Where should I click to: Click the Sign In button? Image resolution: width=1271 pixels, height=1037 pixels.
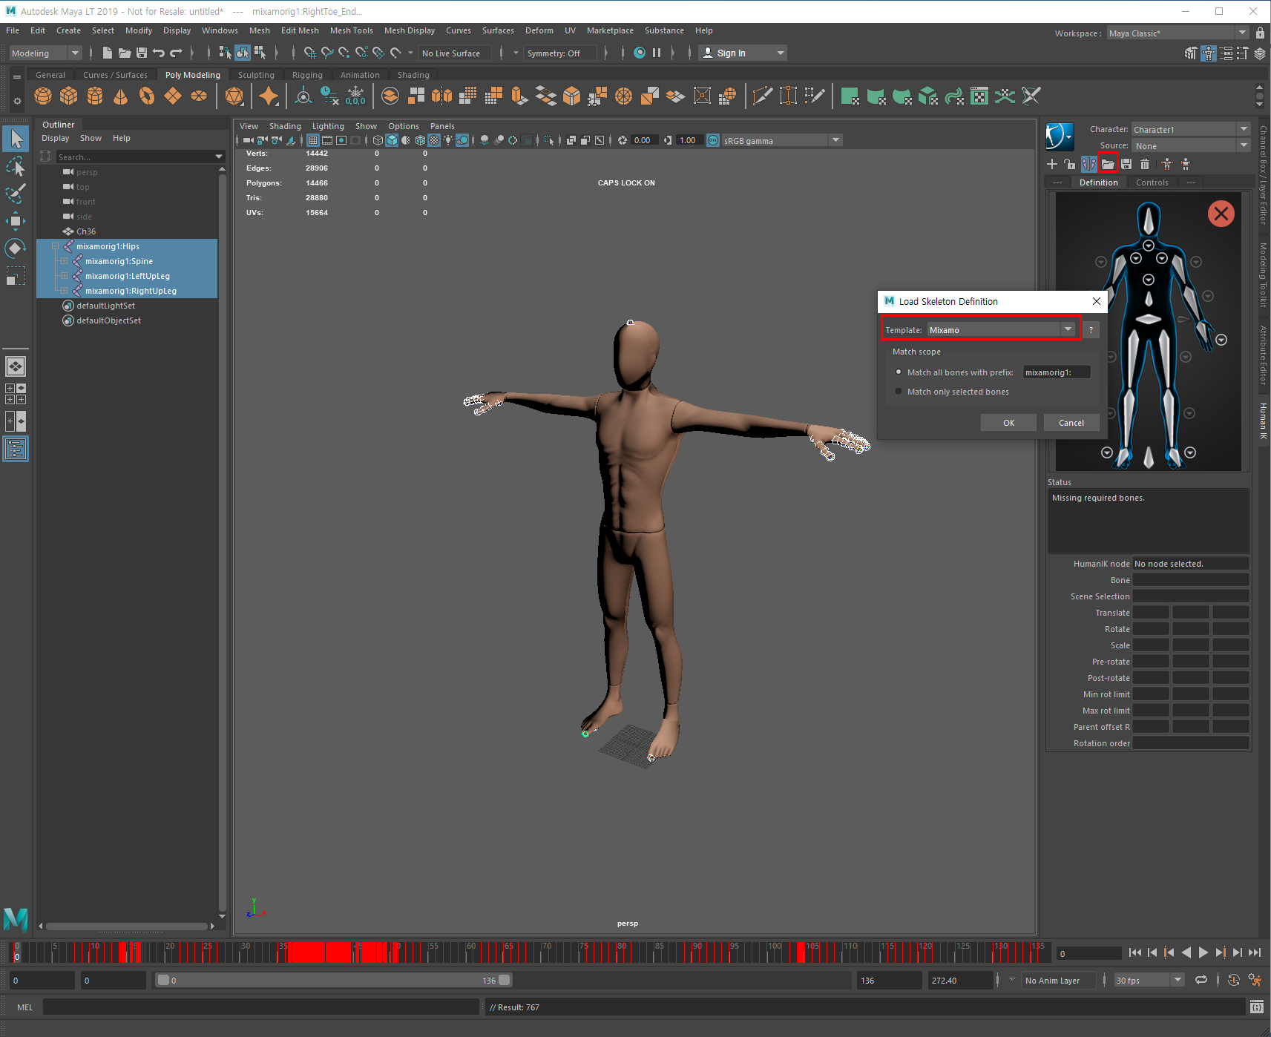[x=741, y=53]
